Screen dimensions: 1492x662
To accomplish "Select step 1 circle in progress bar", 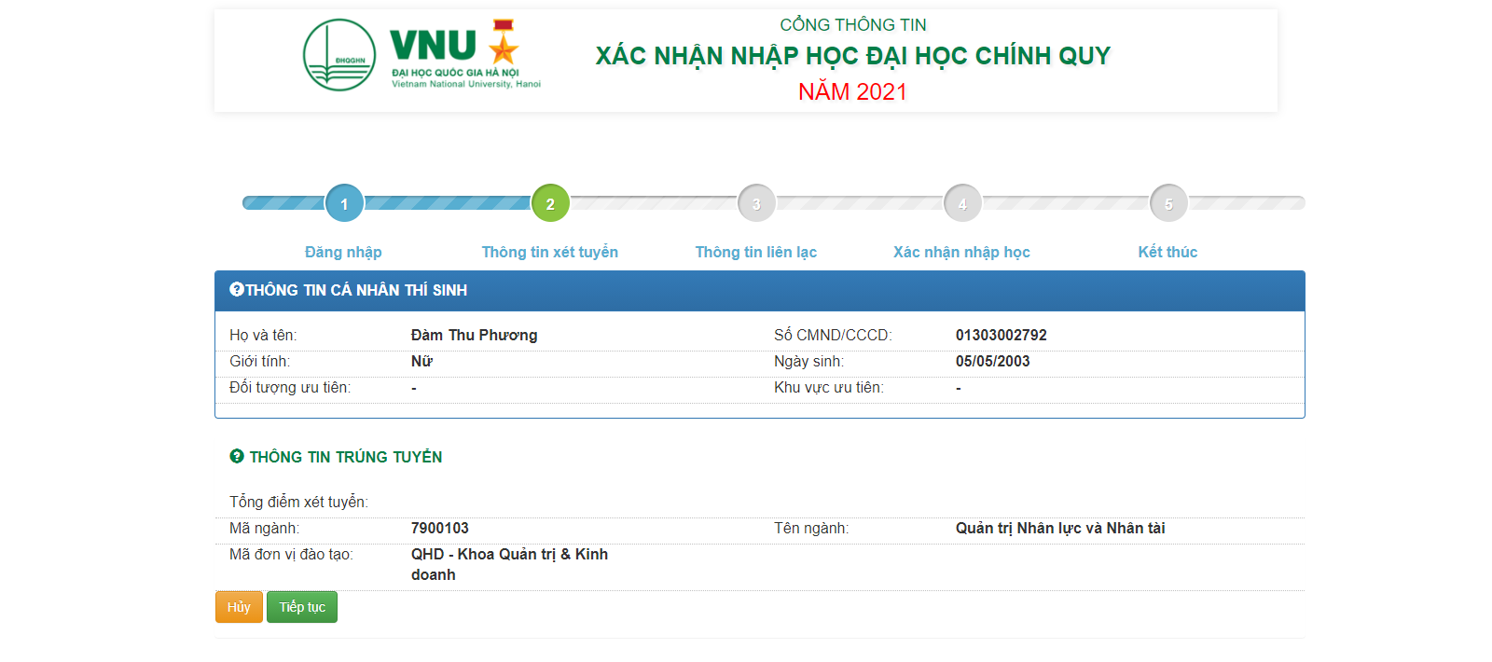I will [344, 203].
